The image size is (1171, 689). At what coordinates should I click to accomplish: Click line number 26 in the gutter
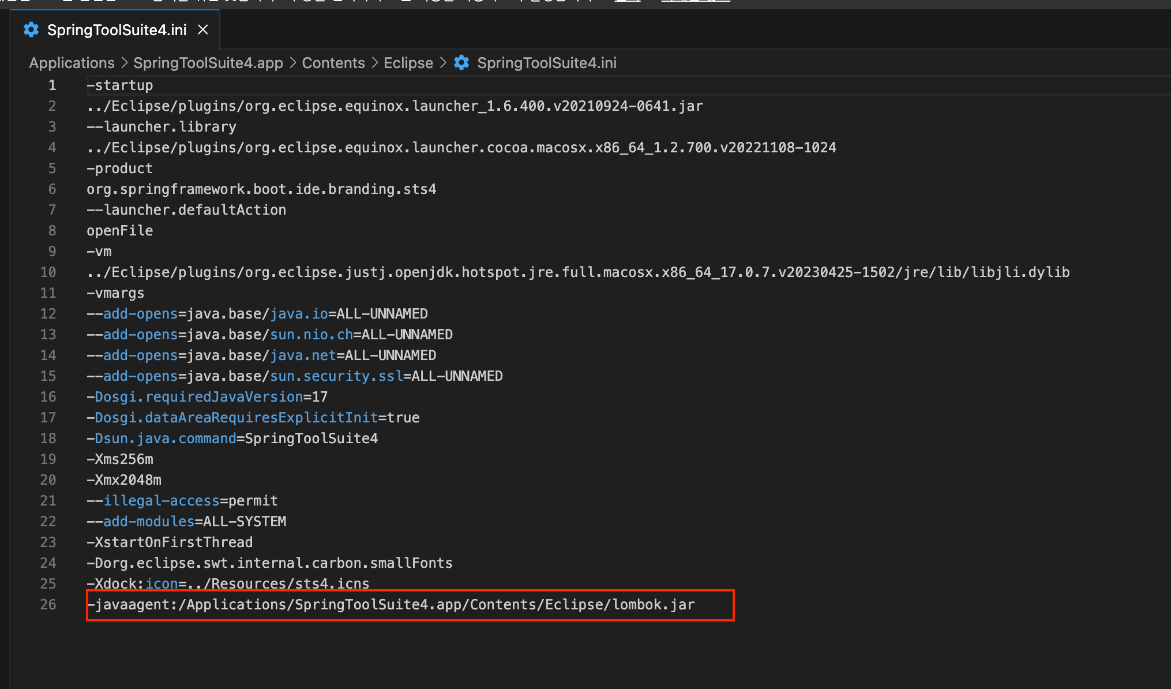click(48, 605)
